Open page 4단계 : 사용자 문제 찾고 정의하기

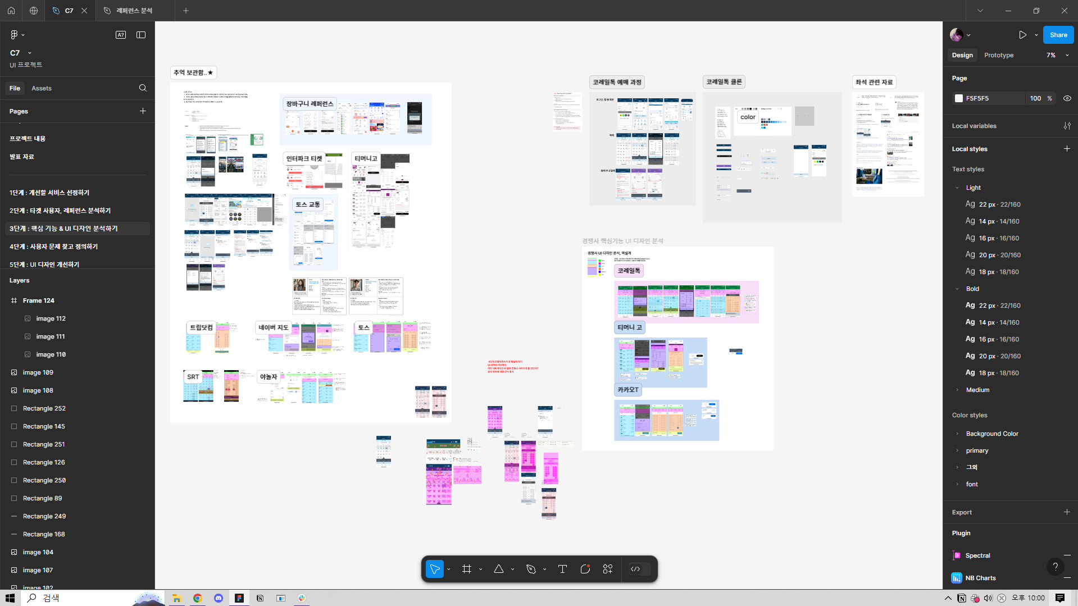click(x=54, y=247)
